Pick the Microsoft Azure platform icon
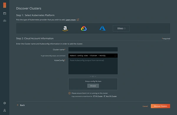177x115 pixels. point(102,28)
